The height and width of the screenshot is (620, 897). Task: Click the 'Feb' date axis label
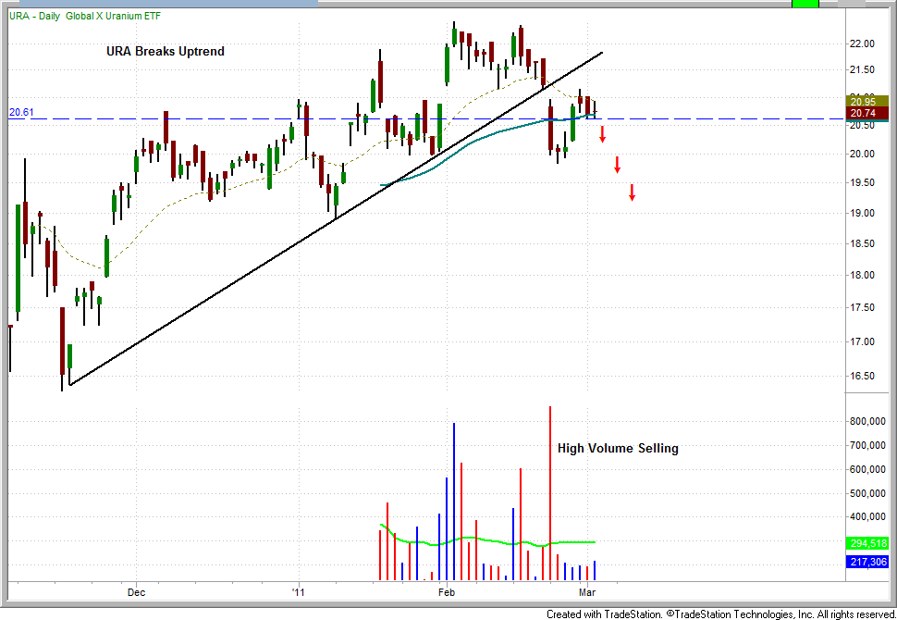(447, 592)
